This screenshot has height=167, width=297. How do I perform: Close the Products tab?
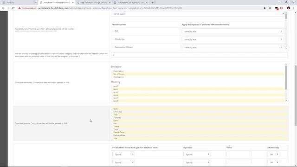(36, 3)
